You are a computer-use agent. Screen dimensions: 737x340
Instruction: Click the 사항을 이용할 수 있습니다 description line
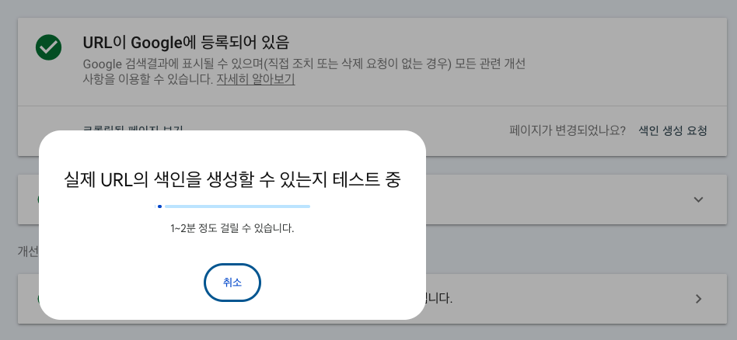point(148,79)
